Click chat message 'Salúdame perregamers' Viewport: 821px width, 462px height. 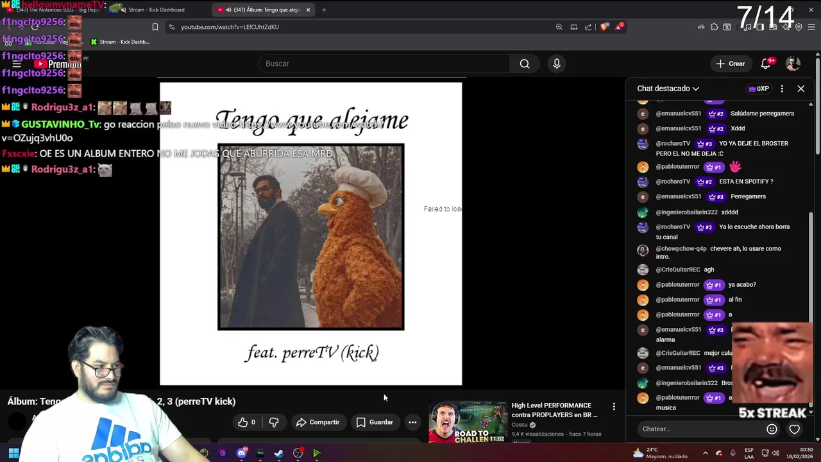click(762, 114)
